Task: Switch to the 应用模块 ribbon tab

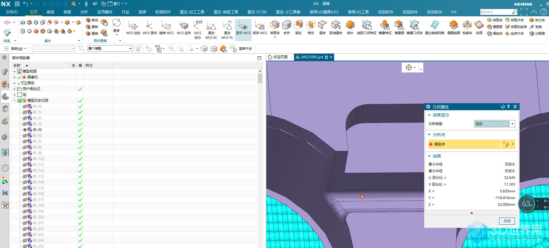Action: click(105, 12)
